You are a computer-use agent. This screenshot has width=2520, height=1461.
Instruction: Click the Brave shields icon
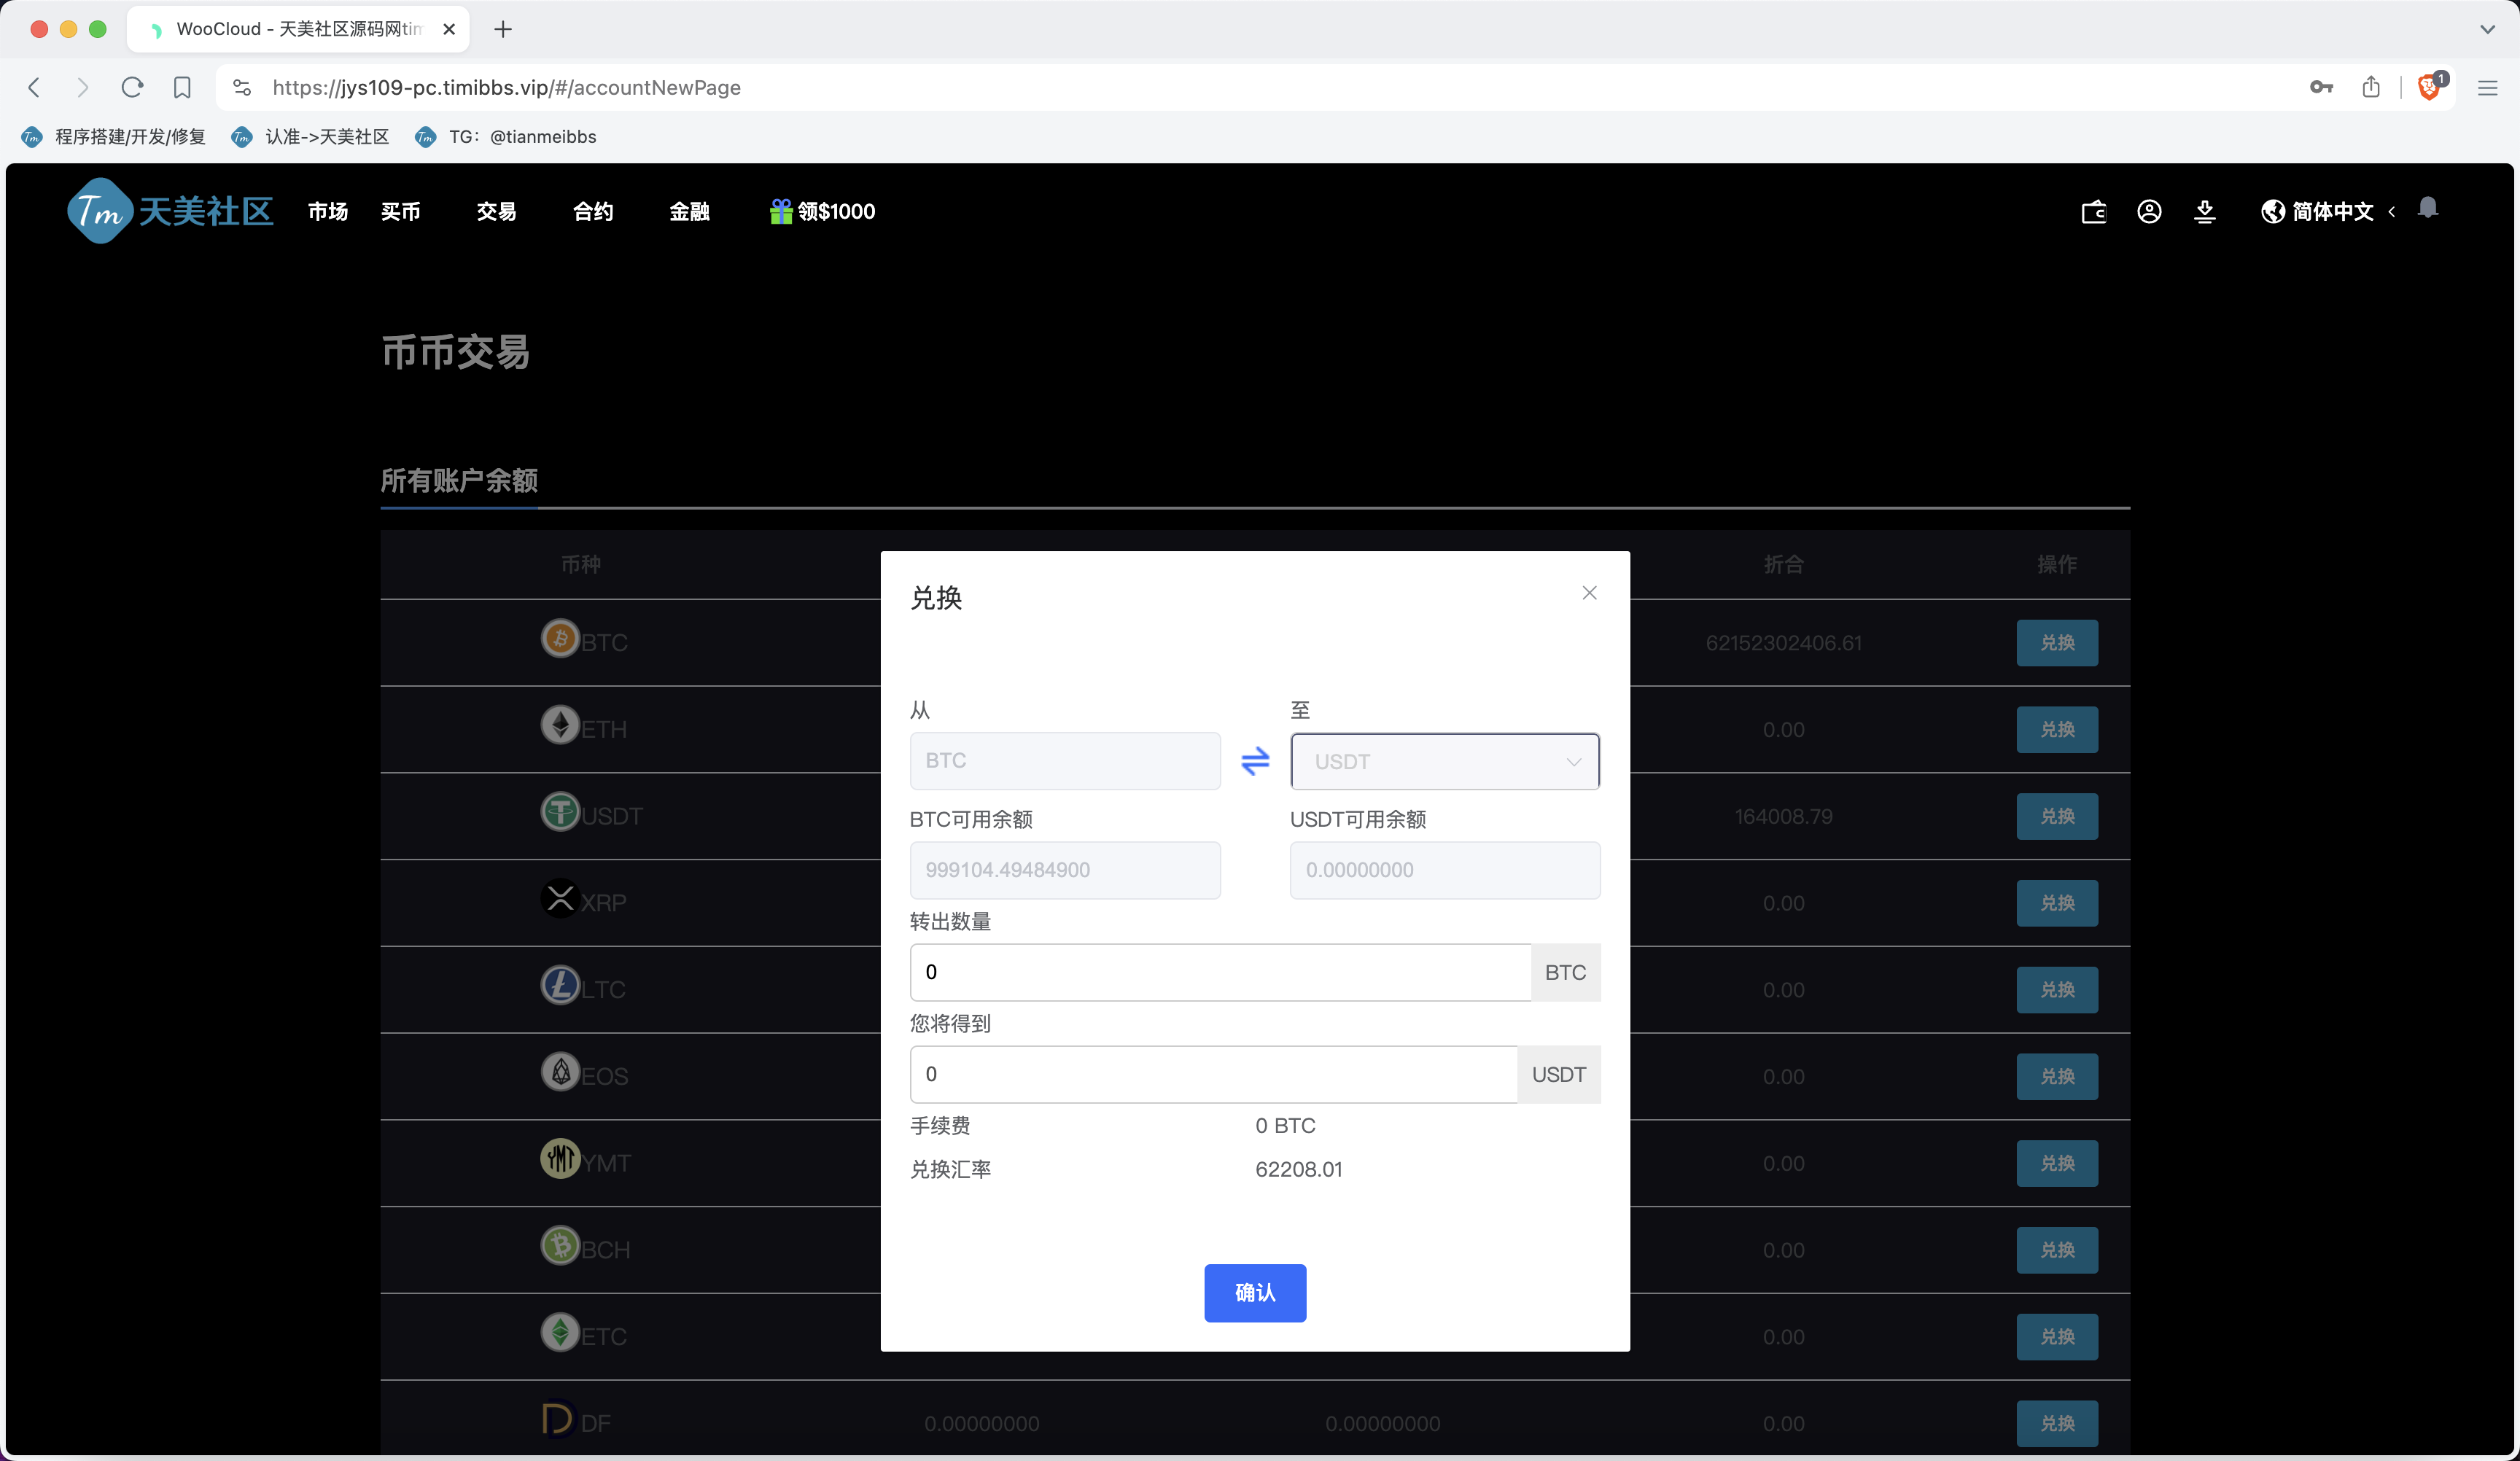point(2428,87)
